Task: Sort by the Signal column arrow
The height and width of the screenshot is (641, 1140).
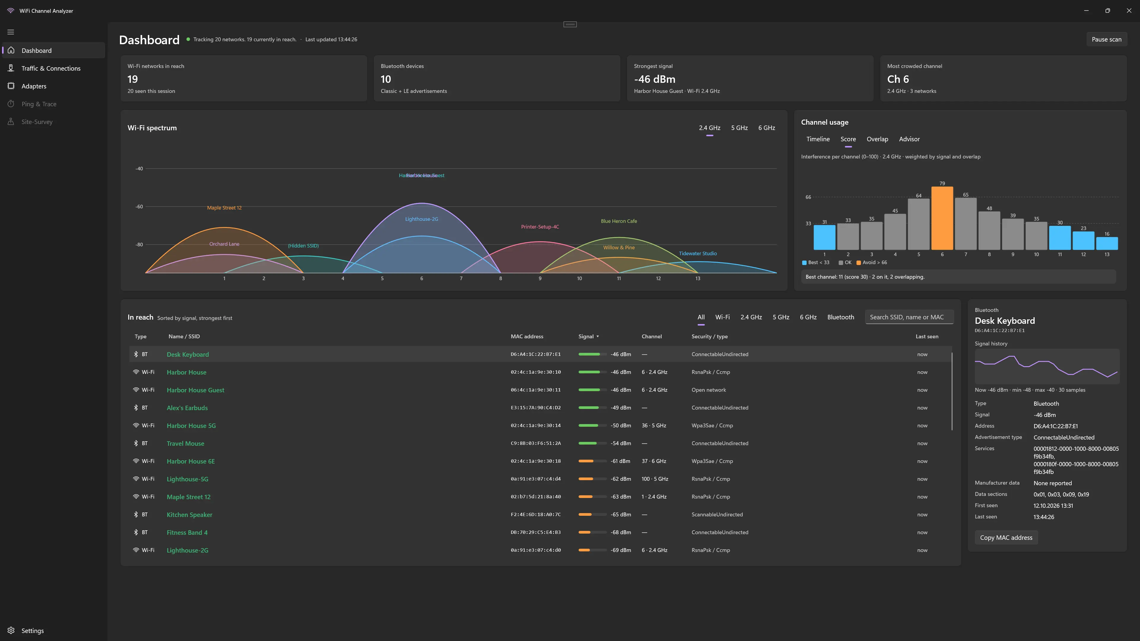Action: [597, 337]
